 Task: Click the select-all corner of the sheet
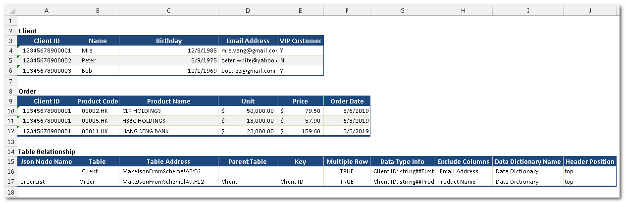point(11,10)
